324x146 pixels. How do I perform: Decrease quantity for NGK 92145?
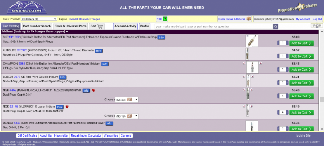(278, 112)
